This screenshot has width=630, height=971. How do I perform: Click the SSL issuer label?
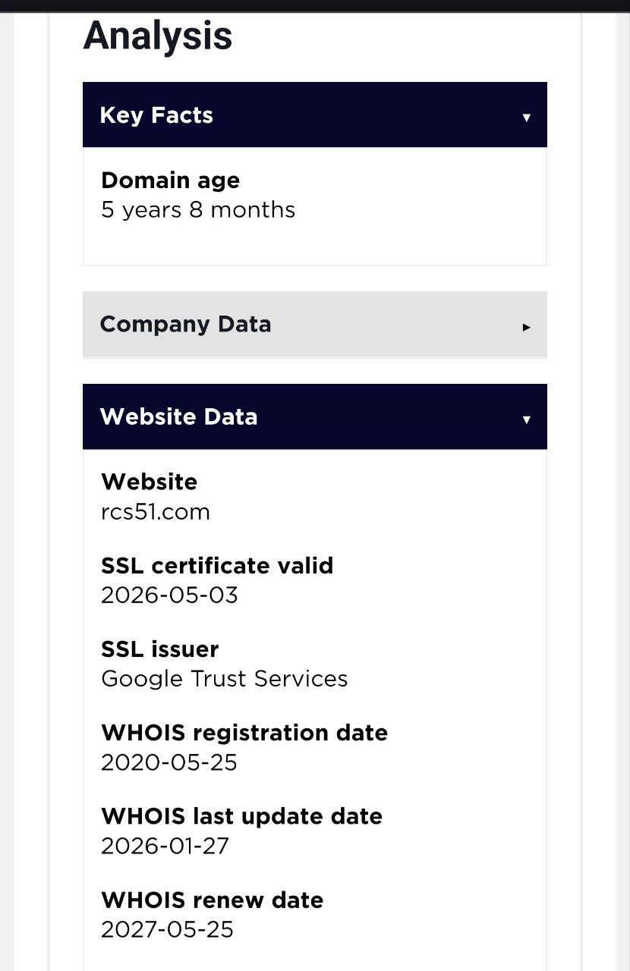click(x=160, y=649)
